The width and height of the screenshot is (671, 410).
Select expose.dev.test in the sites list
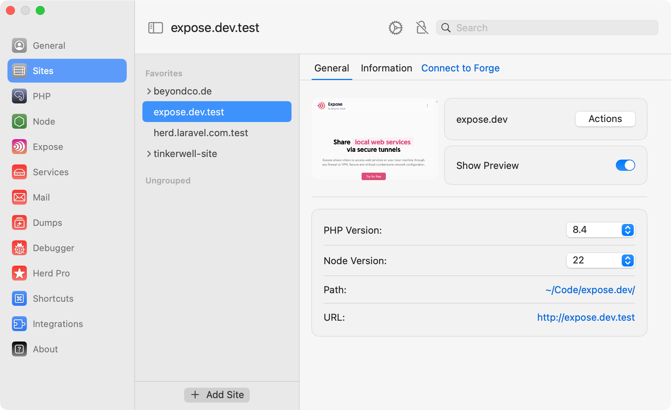[x=217, y=112]
